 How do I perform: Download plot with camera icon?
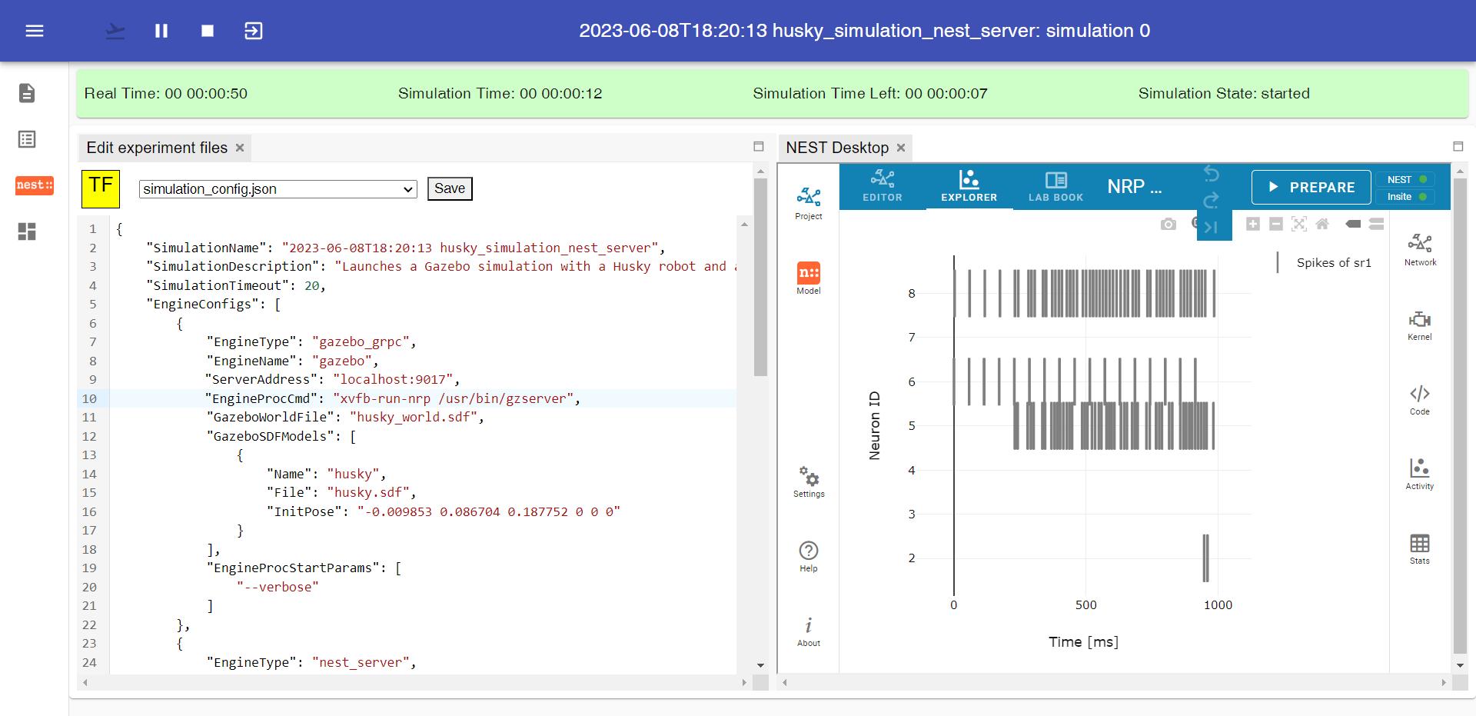click(1168, 224)
